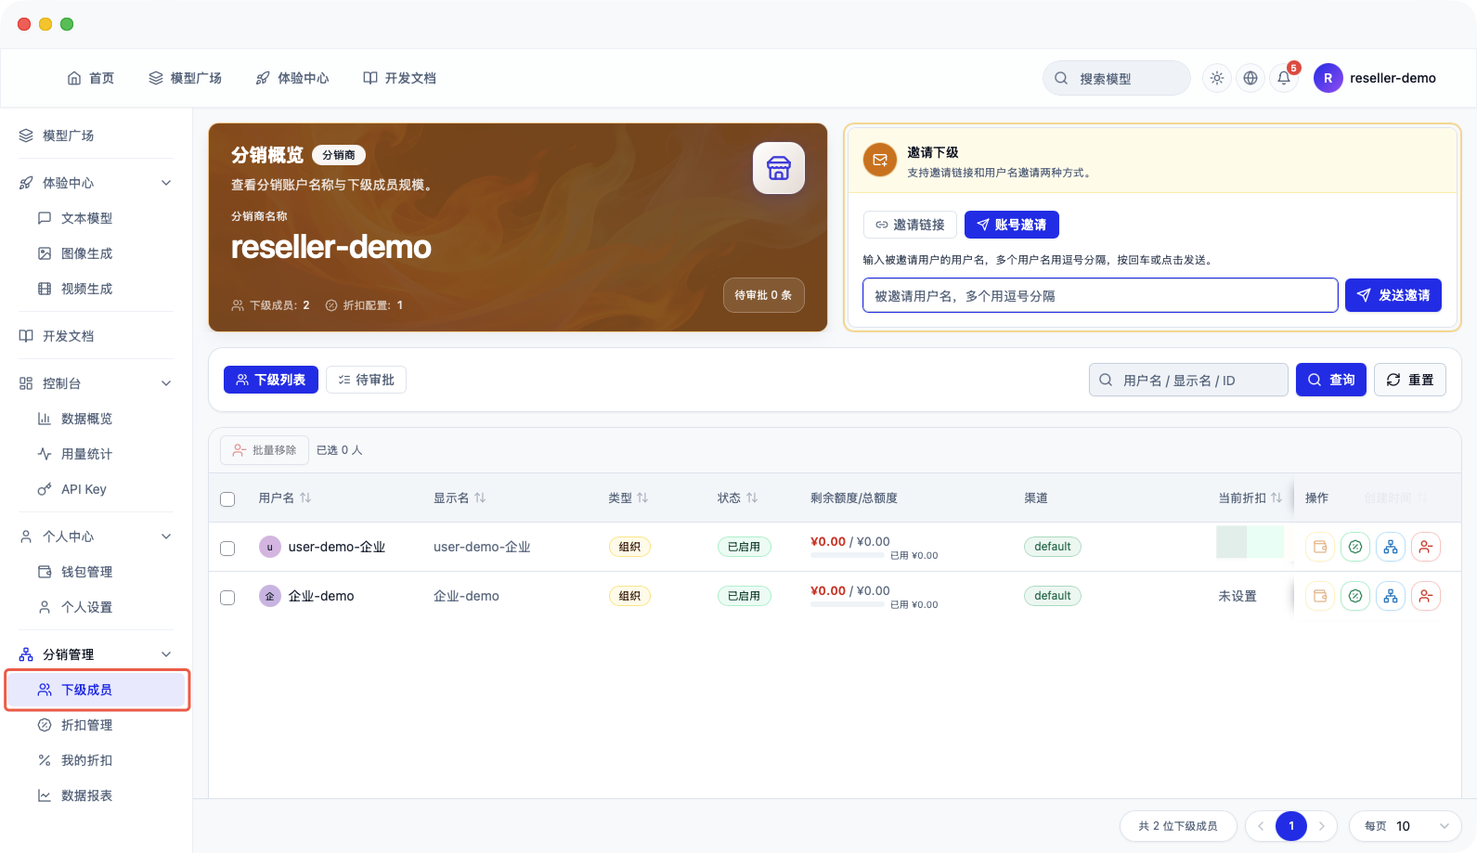
Task: Open 首页 in the top navigation
Action: coord(91,78)
